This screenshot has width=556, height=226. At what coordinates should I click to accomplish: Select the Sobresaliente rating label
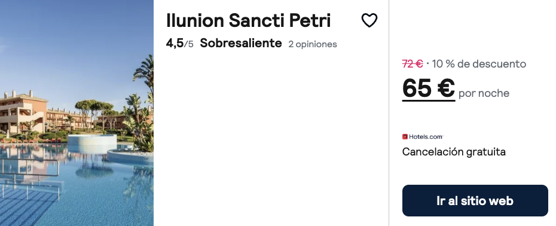point(241,43)
